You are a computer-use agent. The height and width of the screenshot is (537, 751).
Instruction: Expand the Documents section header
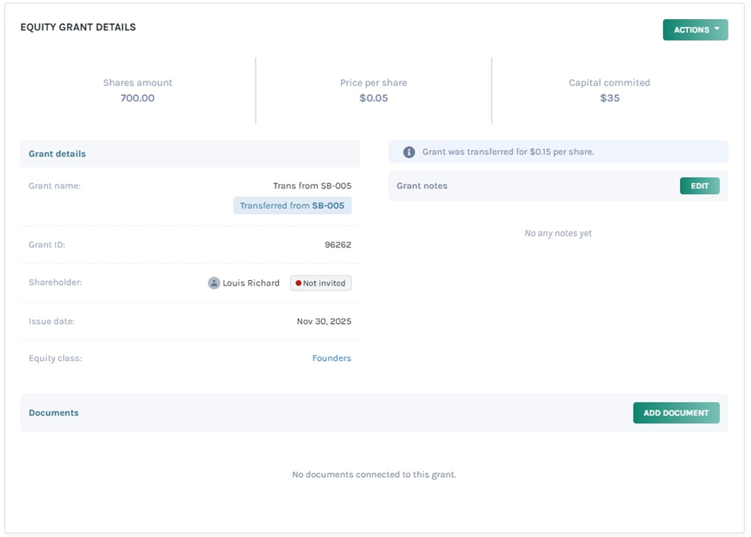(x=54, y=413)
